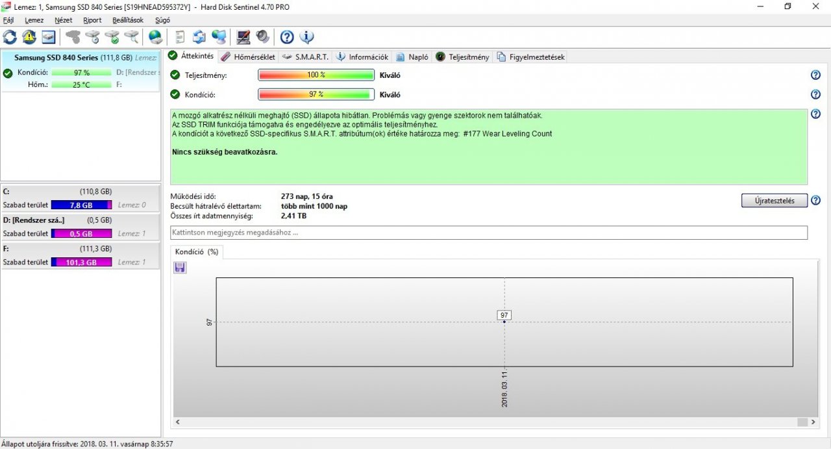The height and width of the screenshot is (449, 831).
Task: Click the blue question mark toolbar icon
Action: point(287,36)
